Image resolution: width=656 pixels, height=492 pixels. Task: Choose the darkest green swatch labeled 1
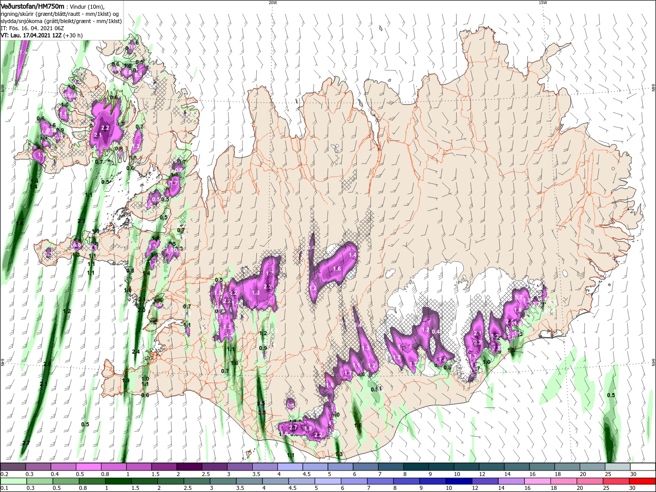pyautogui.click(x=118, y=481)
